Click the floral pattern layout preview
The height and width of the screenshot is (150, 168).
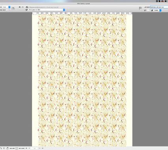[82, 81]
